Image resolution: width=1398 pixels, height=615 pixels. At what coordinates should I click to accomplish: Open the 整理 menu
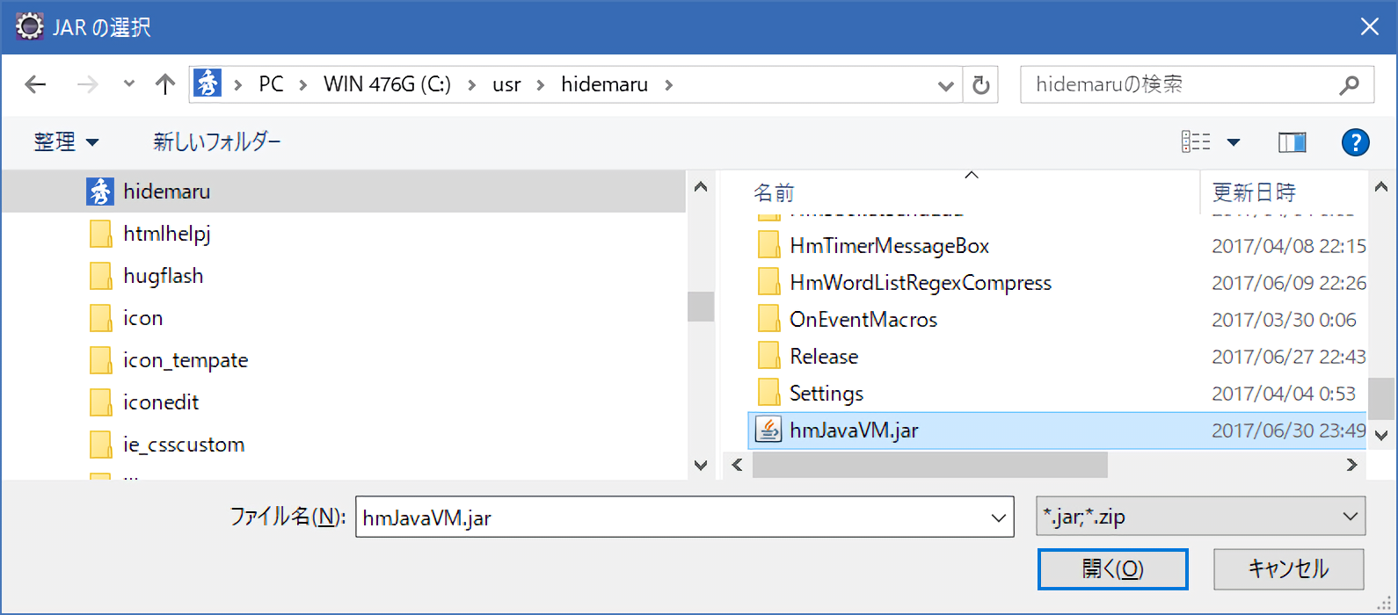point(66,142)
